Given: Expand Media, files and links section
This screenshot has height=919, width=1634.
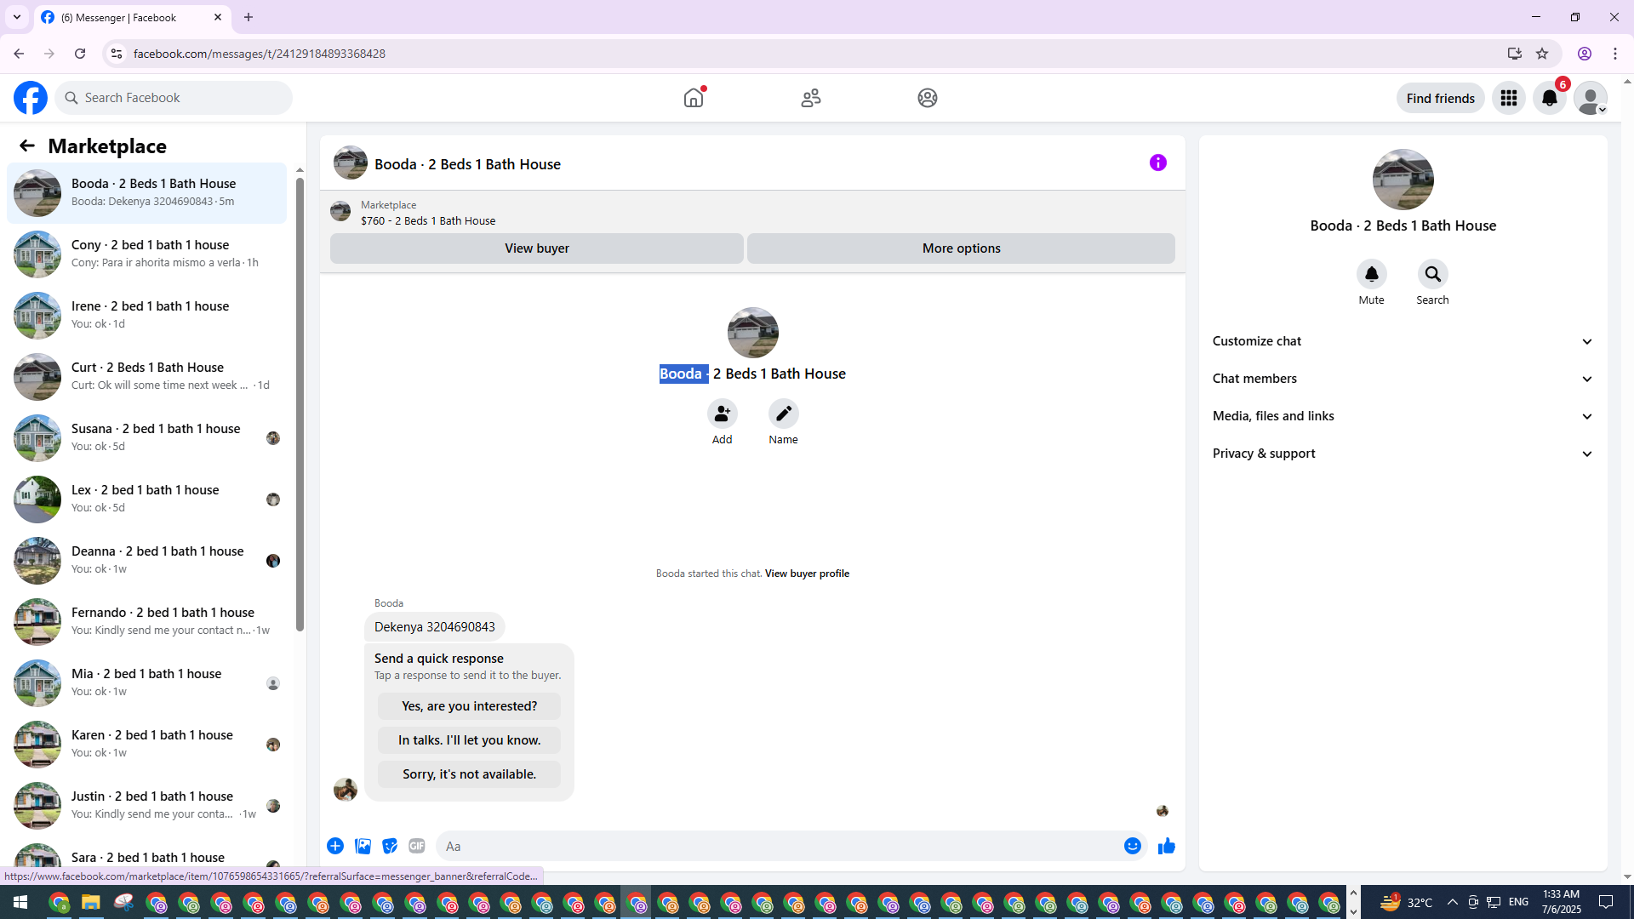Looking at the screenshot, I should click(1403, 416).
